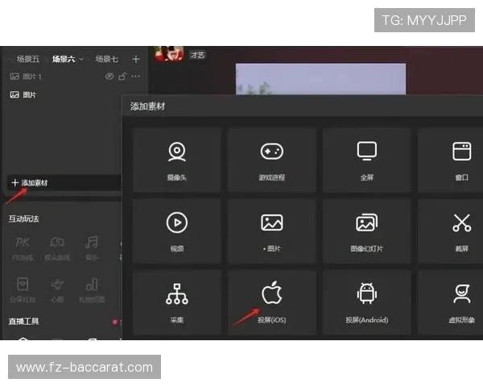Open iOS screen mirroring (投屏 iOS)
The width and height of the screenshot is (483, 387).
[x=271, y=301]
